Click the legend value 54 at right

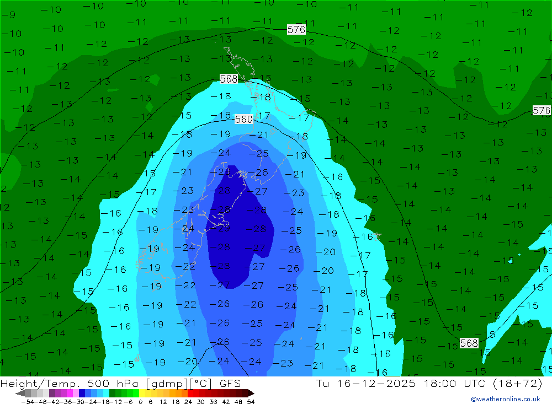(251, 402)
